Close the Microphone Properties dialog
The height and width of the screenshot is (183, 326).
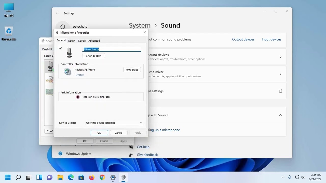[145, 33]
